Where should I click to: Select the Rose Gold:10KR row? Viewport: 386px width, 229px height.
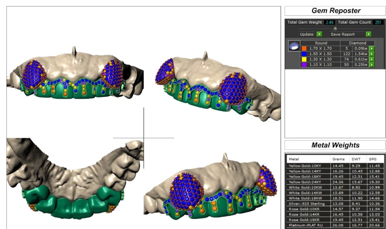coord(335,209)
